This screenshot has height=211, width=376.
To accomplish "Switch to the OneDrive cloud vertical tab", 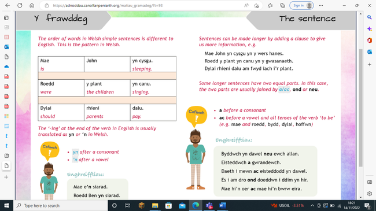I will coord(6,66).
